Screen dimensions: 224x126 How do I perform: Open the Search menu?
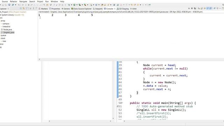tap(32, 1)
